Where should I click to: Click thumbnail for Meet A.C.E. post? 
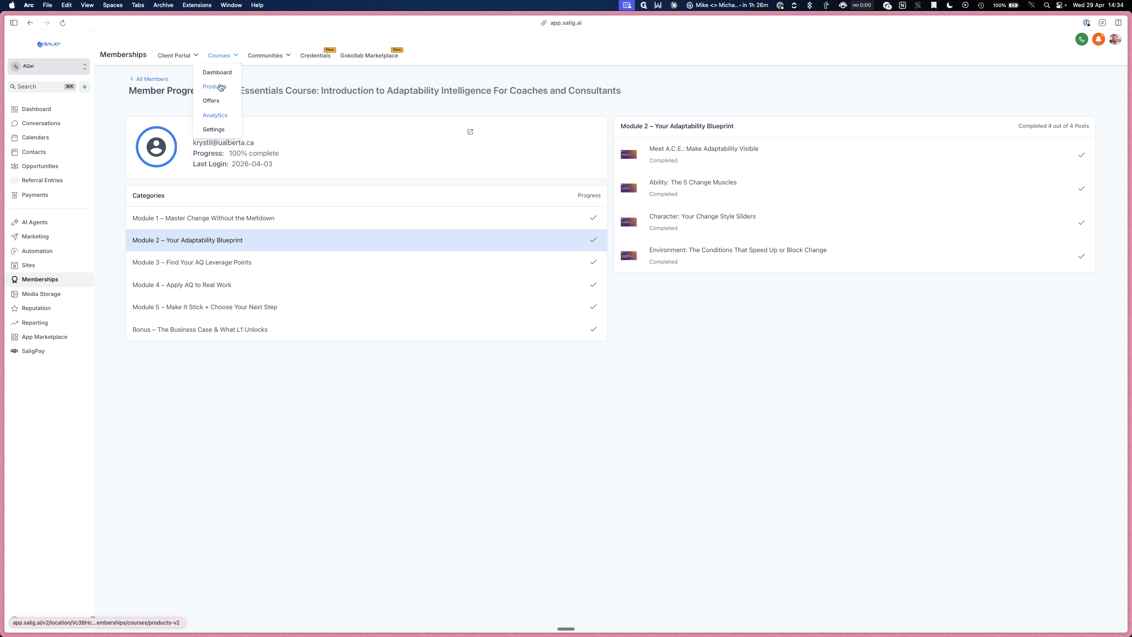pyautogui.click(x=628, y=154)
